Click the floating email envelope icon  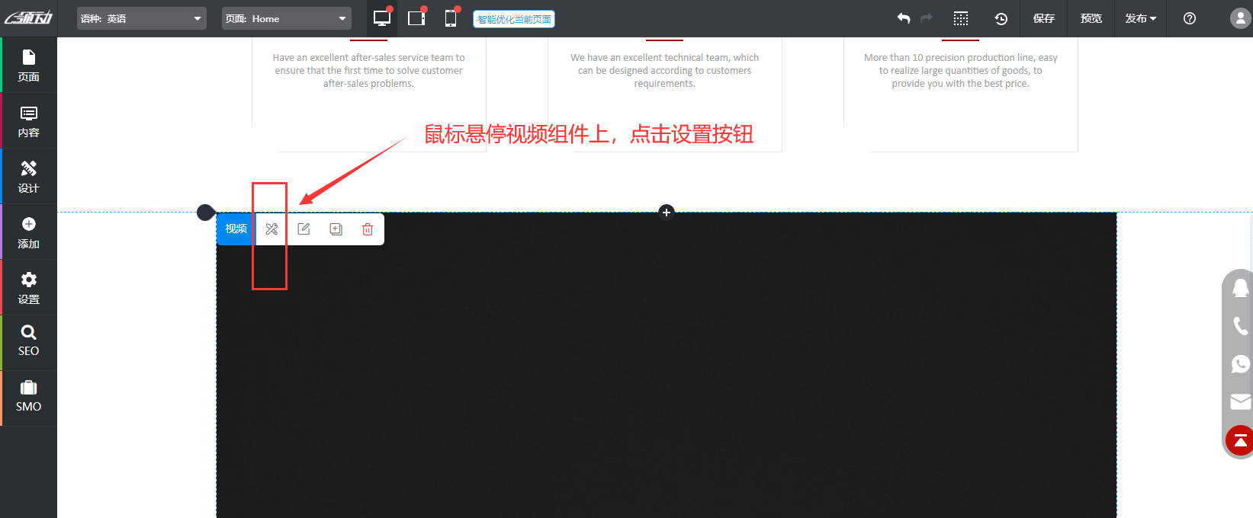pos(1241,401)
